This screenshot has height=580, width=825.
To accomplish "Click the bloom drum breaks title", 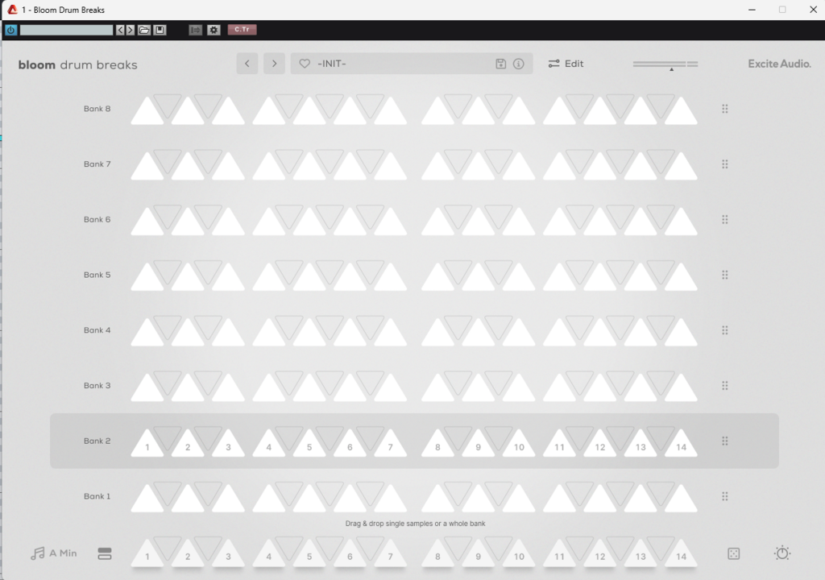I will (x=78, y=64).
